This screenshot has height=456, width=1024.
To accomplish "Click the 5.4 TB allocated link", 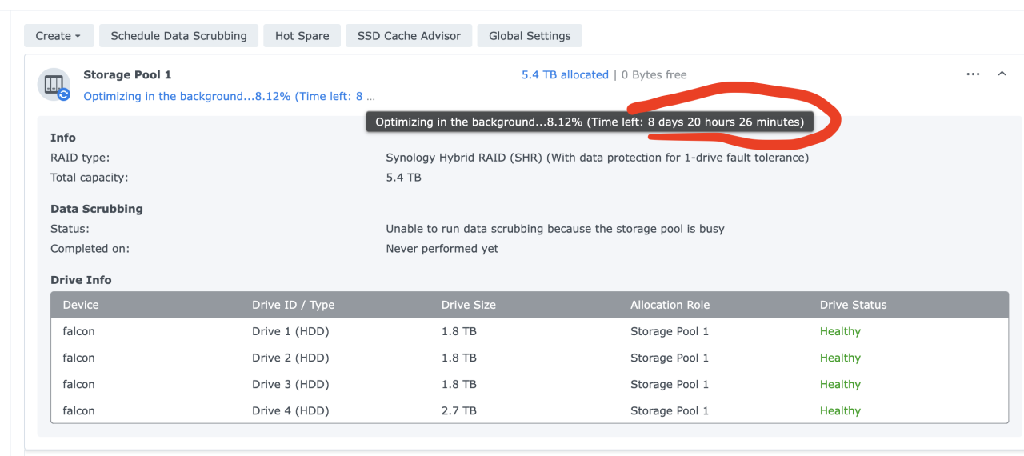I will (565, 74).
